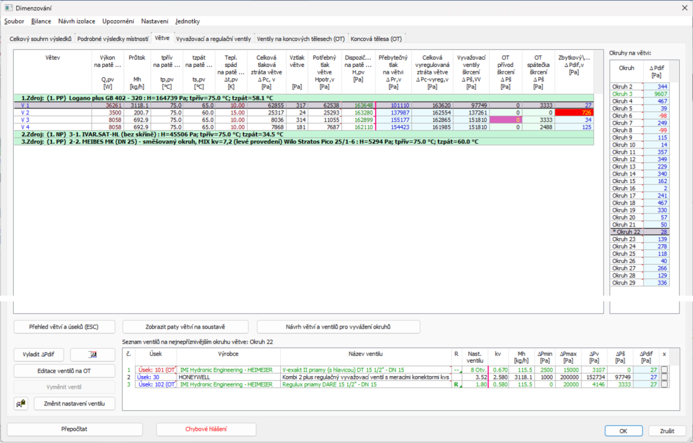Click the Přepočítat button
The width and height of the screenshot is (693, 443).
click(74, 429)
